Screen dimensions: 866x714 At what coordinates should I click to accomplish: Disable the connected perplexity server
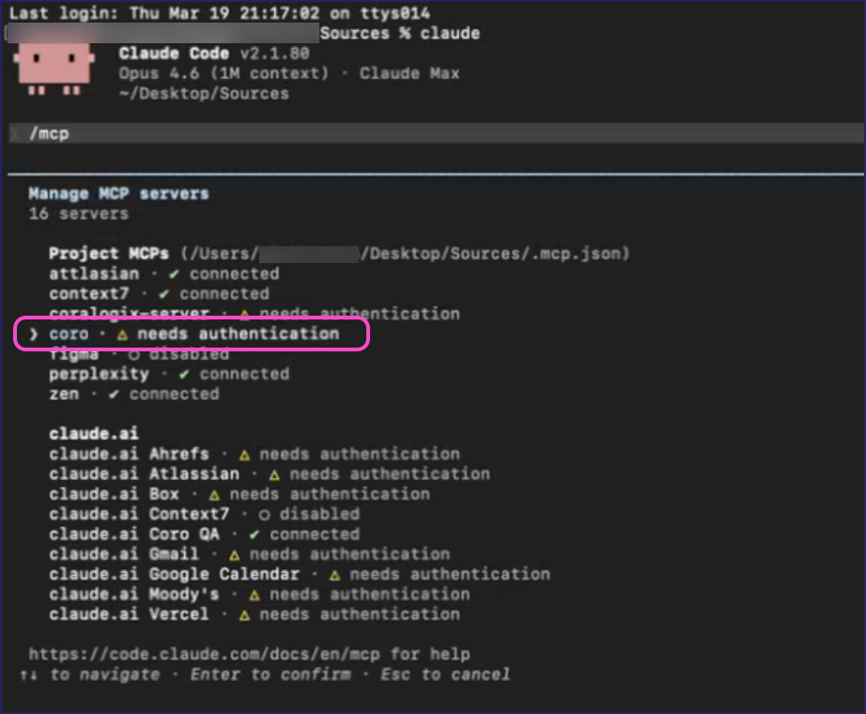click(99, 373)
